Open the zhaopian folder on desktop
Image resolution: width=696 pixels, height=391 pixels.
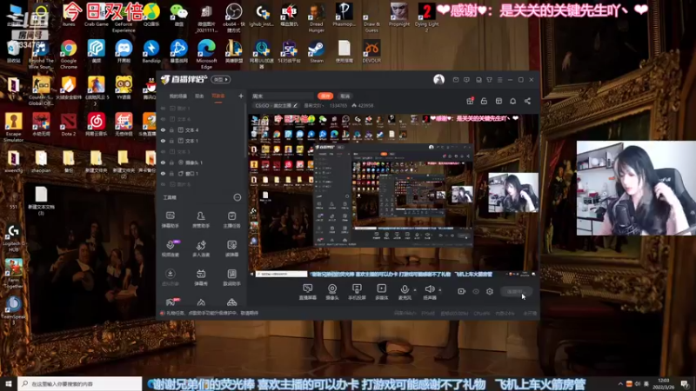41,162
